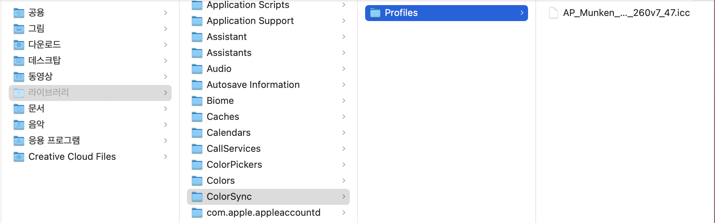Expand the Profiles folder chevron
This screenshot has width=715, height=223.
click(x=522, y=13)
